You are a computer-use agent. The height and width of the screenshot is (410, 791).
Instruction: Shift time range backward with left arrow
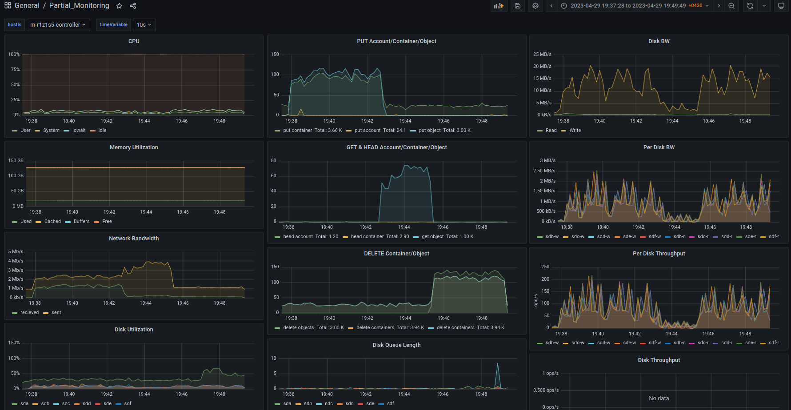(551, 6)
